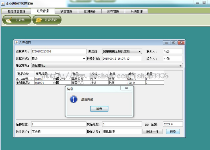Click the 验收结论 field showing 不合格
The height and width of the screenshot is (150, 210).
coord(59,132)
